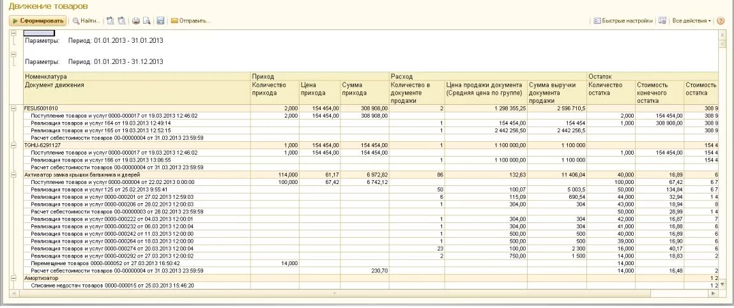Collapse the Амортизатор group
Viewport: 734px width, 308px height.
click(x=13, y=278)
